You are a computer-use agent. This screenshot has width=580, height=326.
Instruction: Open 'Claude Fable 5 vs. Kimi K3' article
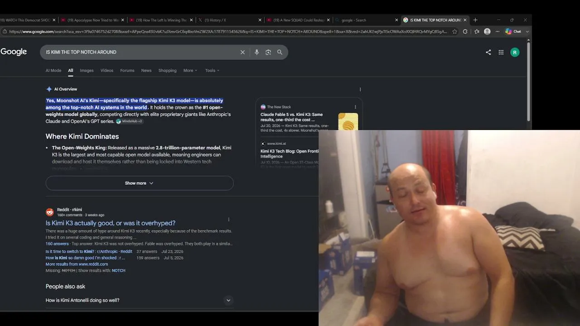[291, 117]
